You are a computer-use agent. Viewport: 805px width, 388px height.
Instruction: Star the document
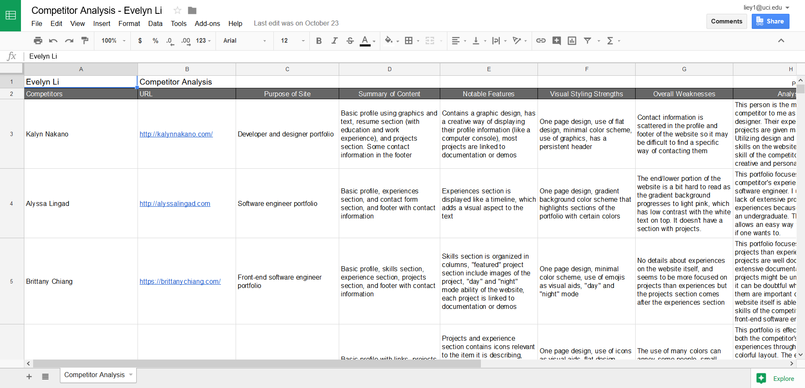pyautogui.click(x=177, y=10)
